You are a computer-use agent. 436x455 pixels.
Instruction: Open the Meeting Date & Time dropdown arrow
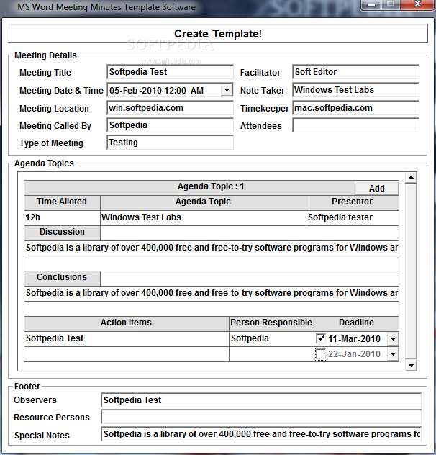227,90
